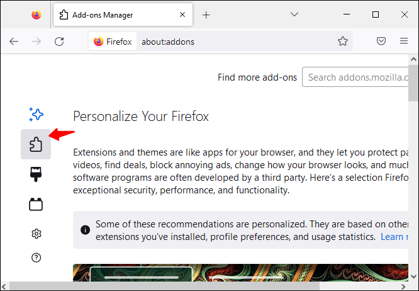
Task: Bookmark this page with the star
Action: pos(343,41)
